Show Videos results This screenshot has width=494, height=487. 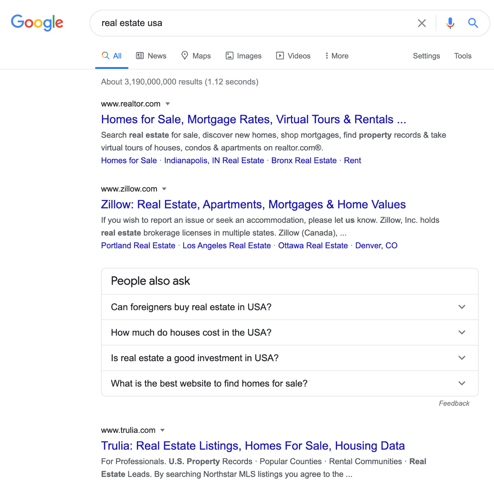click(293, 56)
